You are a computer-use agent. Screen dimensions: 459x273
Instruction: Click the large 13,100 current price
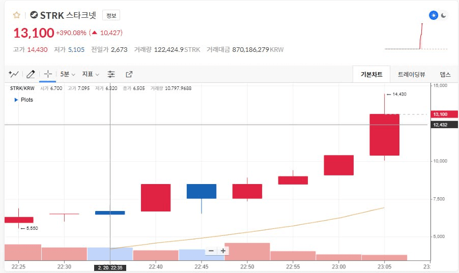(x=34, y=33)
